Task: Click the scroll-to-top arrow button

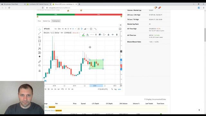Action: point(199,110)
